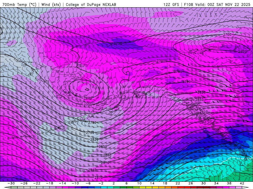Click the -18 legend value

(x=50, y=183)
